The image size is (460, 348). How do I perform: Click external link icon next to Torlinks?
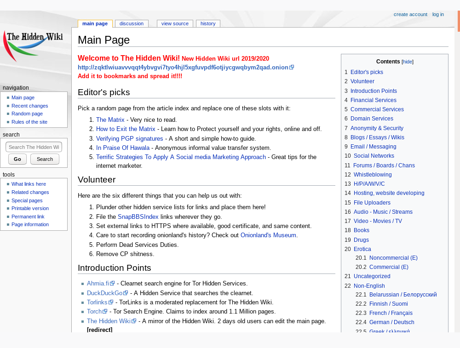(111, 302)
